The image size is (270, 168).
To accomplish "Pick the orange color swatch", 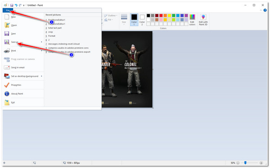I will tap(165, 16).
